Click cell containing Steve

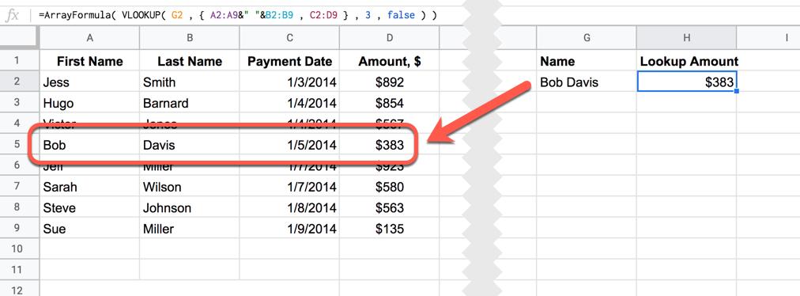pos(89,207)
